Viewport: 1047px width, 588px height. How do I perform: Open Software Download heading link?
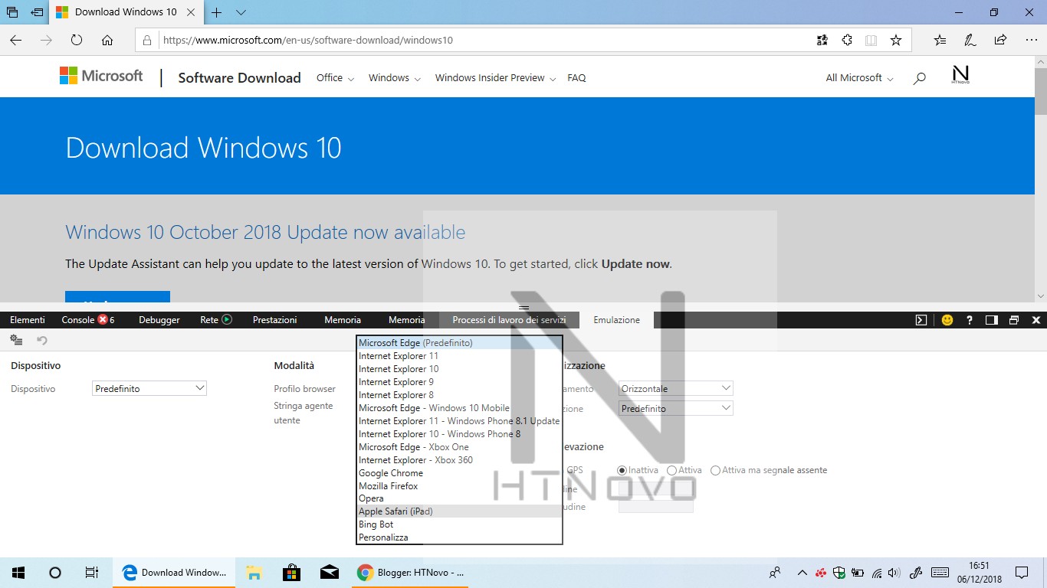point(239,77)
